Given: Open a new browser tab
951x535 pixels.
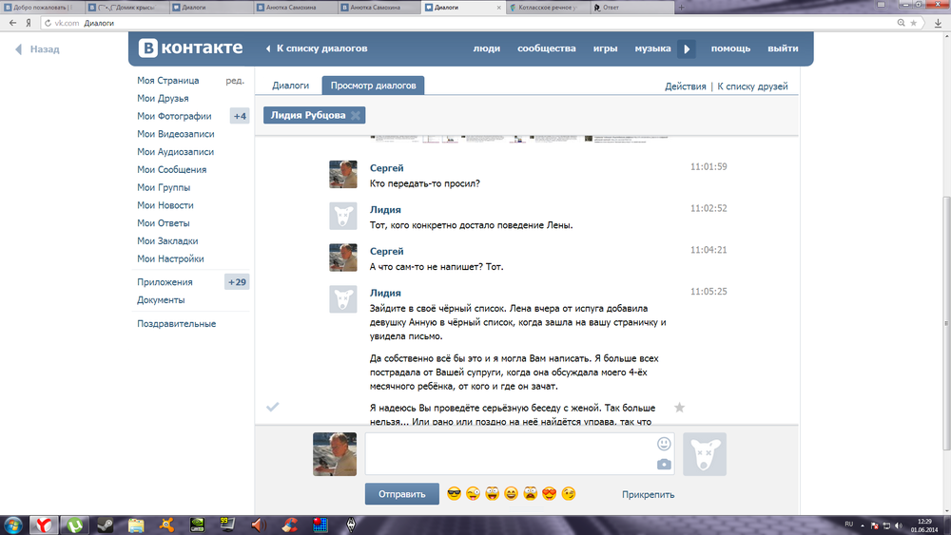Looking at the screenshot, I should tap(681, 8).
